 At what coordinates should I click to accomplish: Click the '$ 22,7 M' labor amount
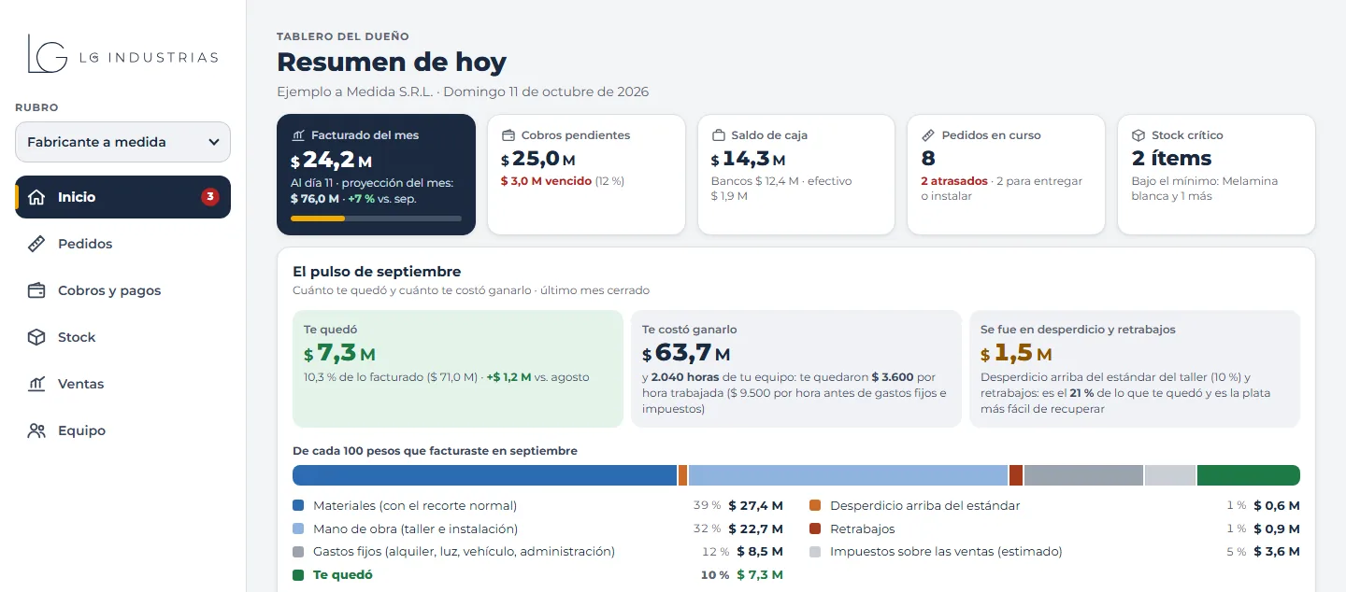pyautogui.click(x=755, y=529)
